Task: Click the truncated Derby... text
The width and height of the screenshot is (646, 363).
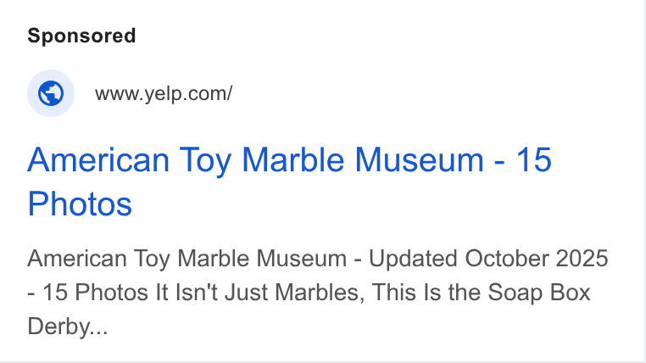Action: click(x=68, y=327)
